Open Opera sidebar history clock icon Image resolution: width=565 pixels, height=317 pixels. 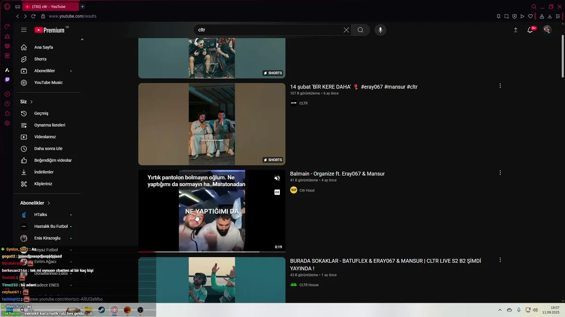7,104
